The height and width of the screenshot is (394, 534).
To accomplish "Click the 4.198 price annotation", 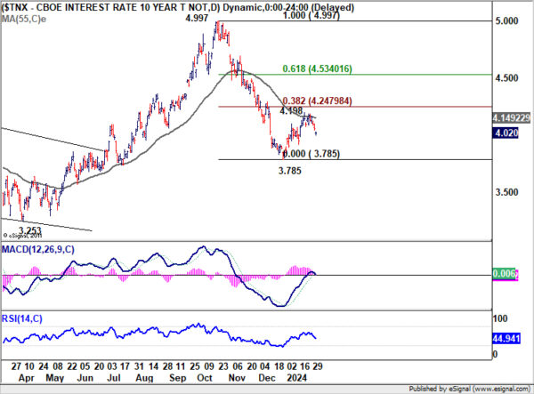I will (291, 111).
